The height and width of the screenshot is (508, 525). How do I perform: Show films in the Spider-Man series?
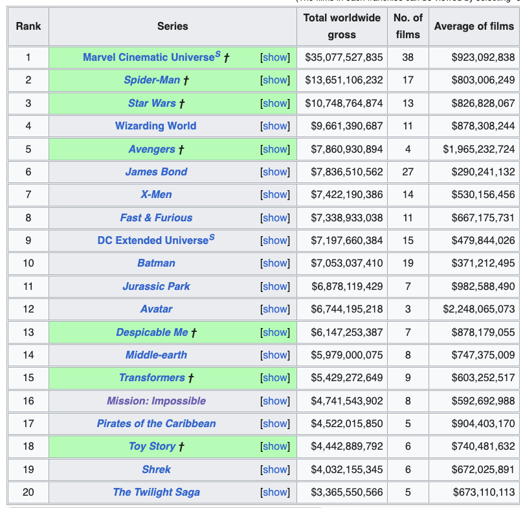(x=275, y=80)
